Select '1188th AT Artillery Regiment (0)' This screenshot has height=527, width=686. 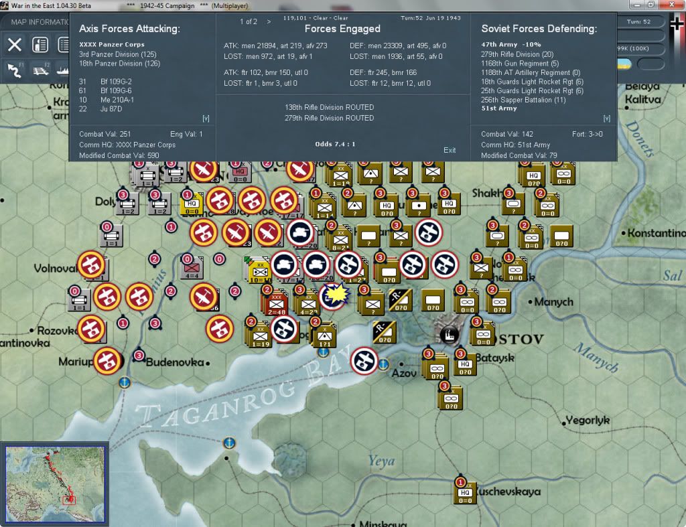tap(531, 72)
